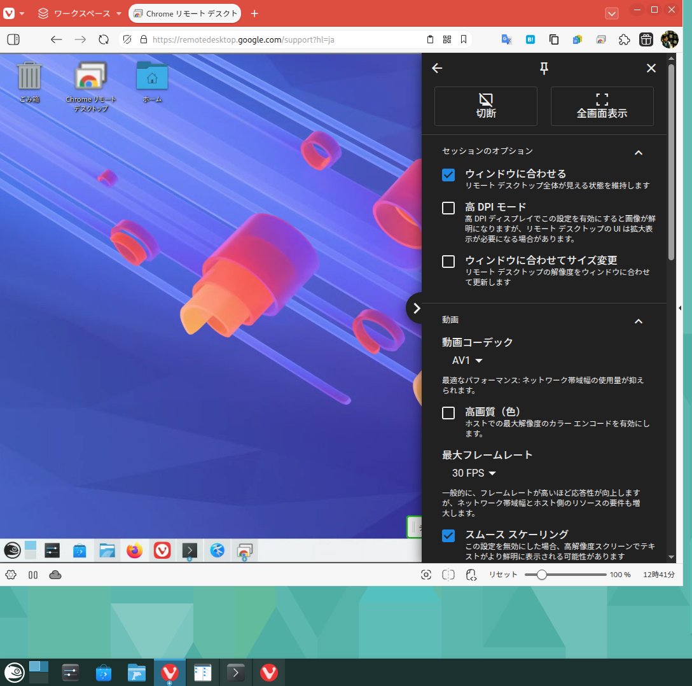
Task: Open the Vivaldi menu button
Action: tap(9, 13)
